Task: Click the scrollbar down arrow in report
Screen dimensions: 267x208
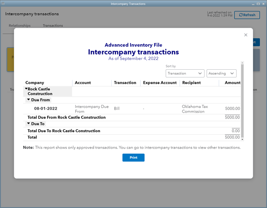Action: click(242, 139)
